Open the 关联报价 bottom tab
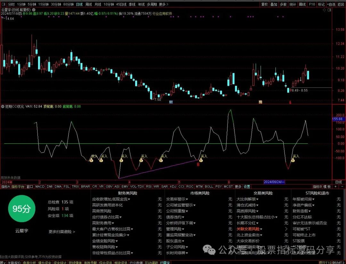The width and height of the screenshot is (346, 264). tap(14, 262)
